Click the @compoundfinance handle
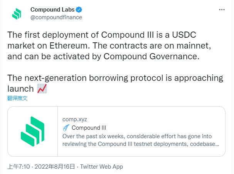 coord(56,17)
